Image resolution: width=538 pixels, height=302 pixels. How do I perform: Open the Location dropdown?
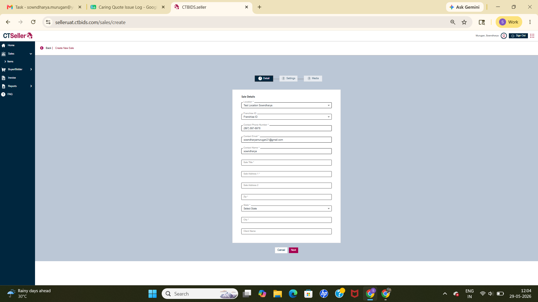[x=286, y=105]
